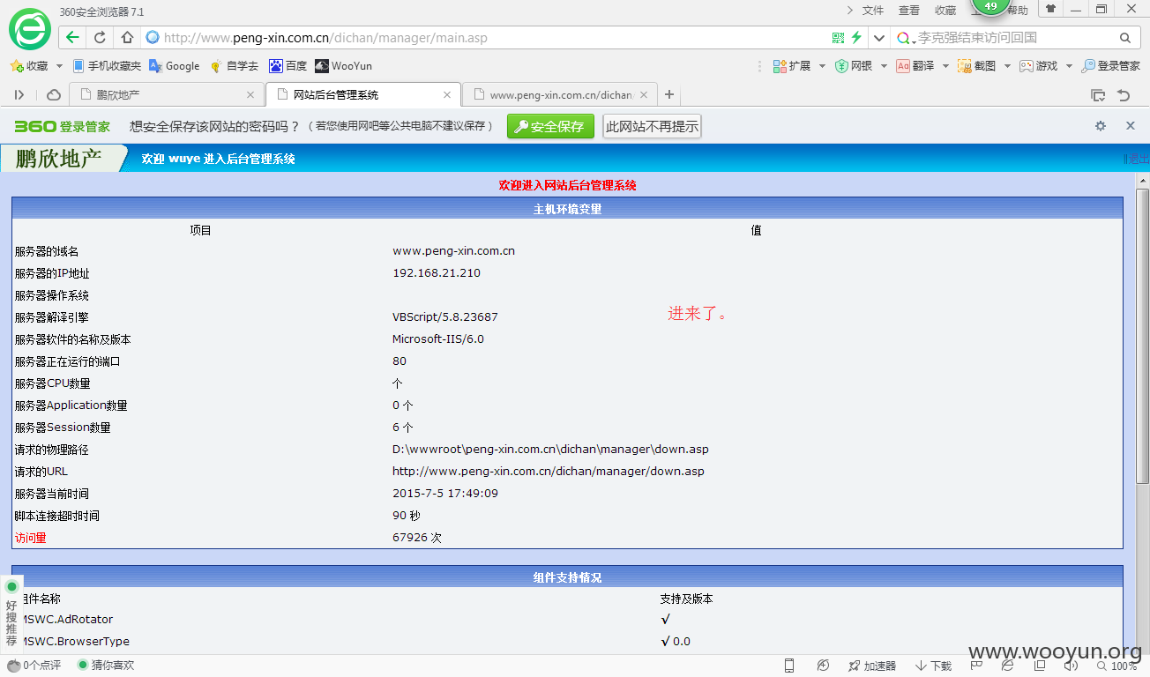Image resolution: width=1150 pixels, height=677 pixels.
Task: Click the tab list icon at right of tab bar
Action: pos(1098,95)
